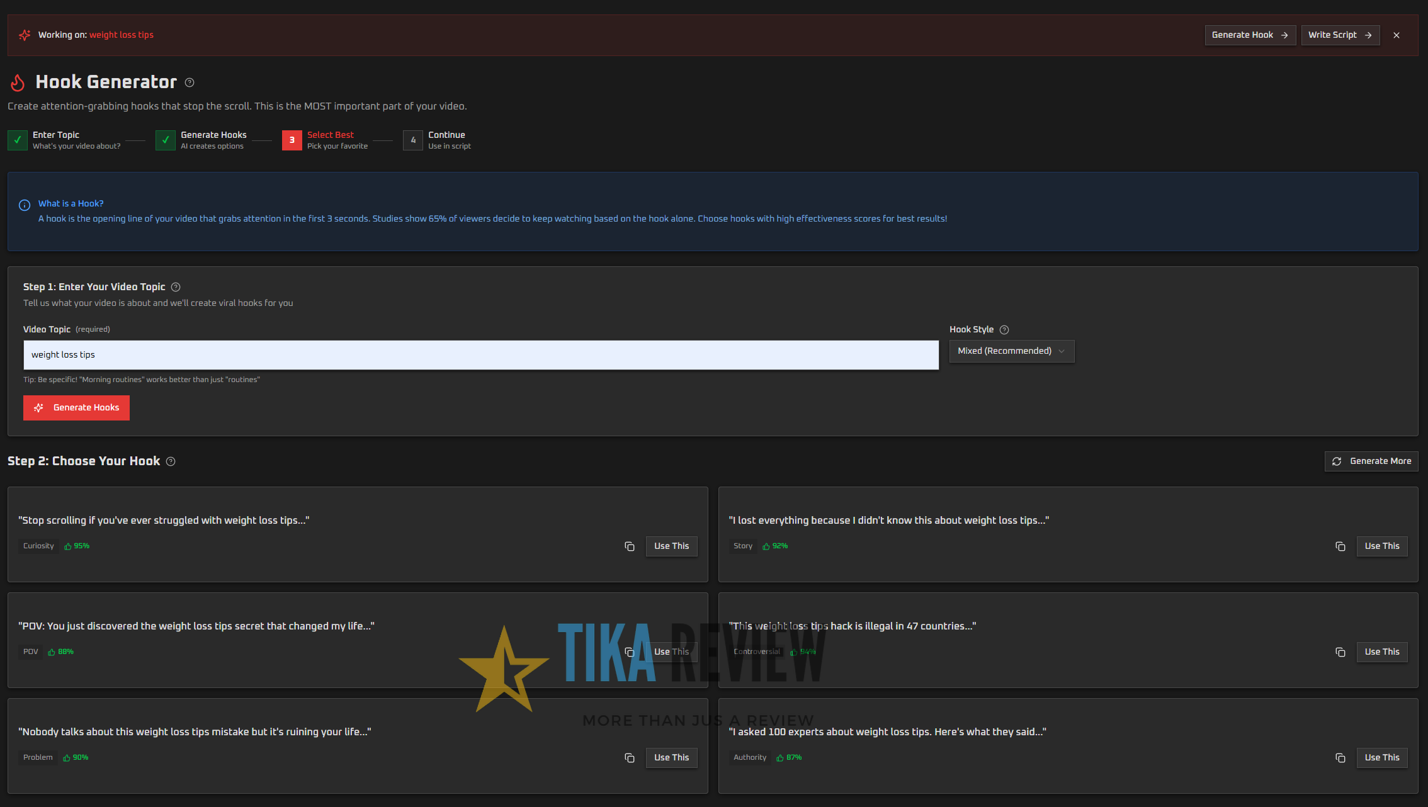Copy the 'illegal in 47 countries' hook
This screenshot has height=807, width=1428.
point(1340,652)
